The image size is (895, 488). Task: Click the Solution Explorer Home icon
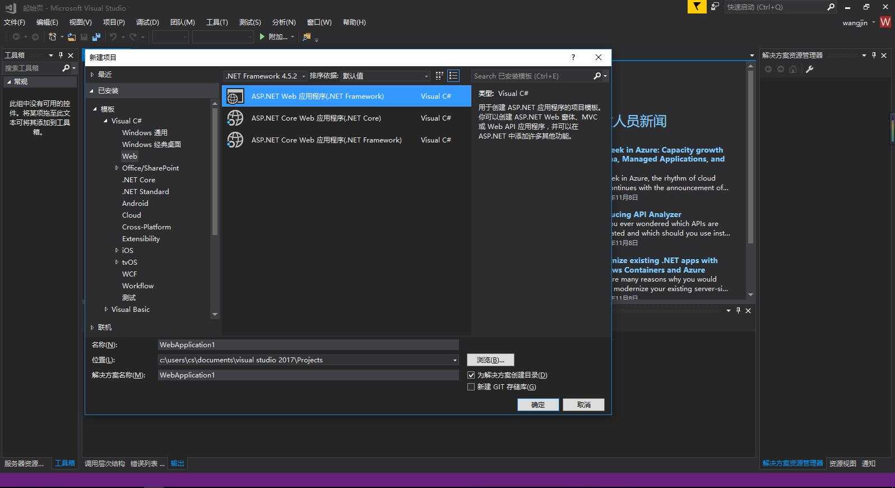(x=792, y=69)
